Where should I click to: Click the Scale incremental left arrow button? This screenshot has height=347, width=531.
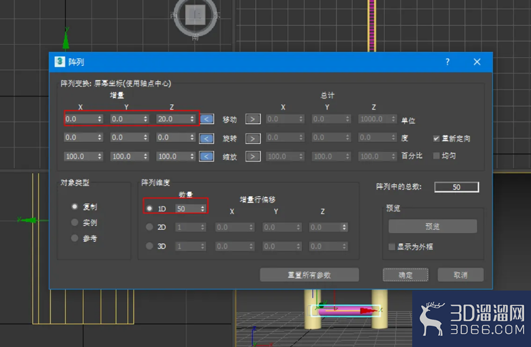click(207, 156)
